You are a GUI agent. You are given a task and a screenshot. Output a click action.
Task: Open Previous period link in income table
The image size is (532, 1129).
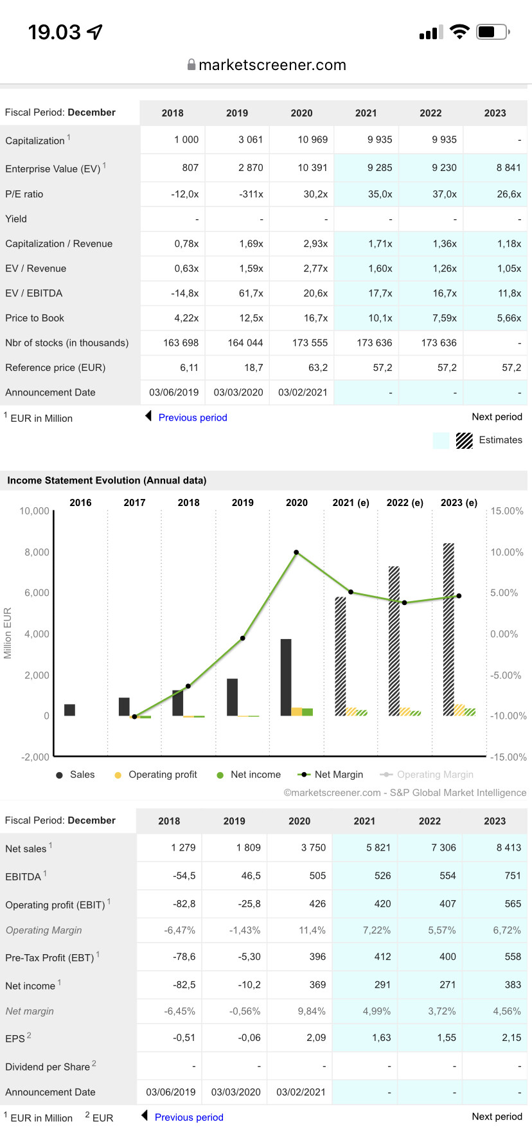tap(189, 1117)
